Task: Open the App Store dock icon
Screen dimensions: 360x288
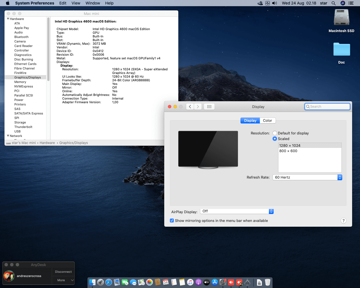Action: tap(215, 282)
